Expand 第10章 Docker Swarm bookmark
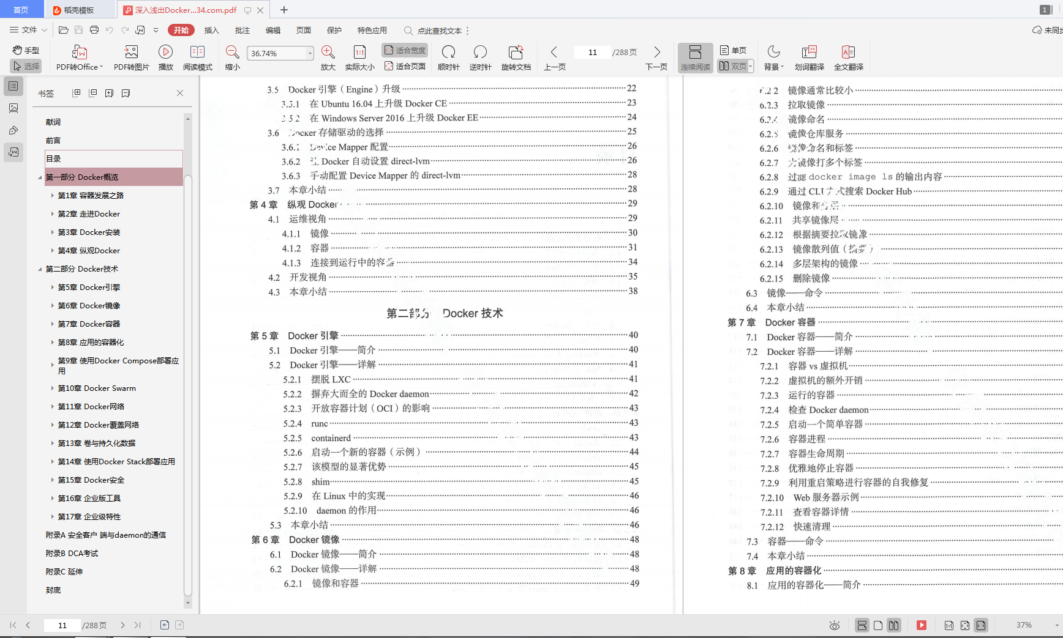Screen dimensions: 1063x638 pos(52,388)
